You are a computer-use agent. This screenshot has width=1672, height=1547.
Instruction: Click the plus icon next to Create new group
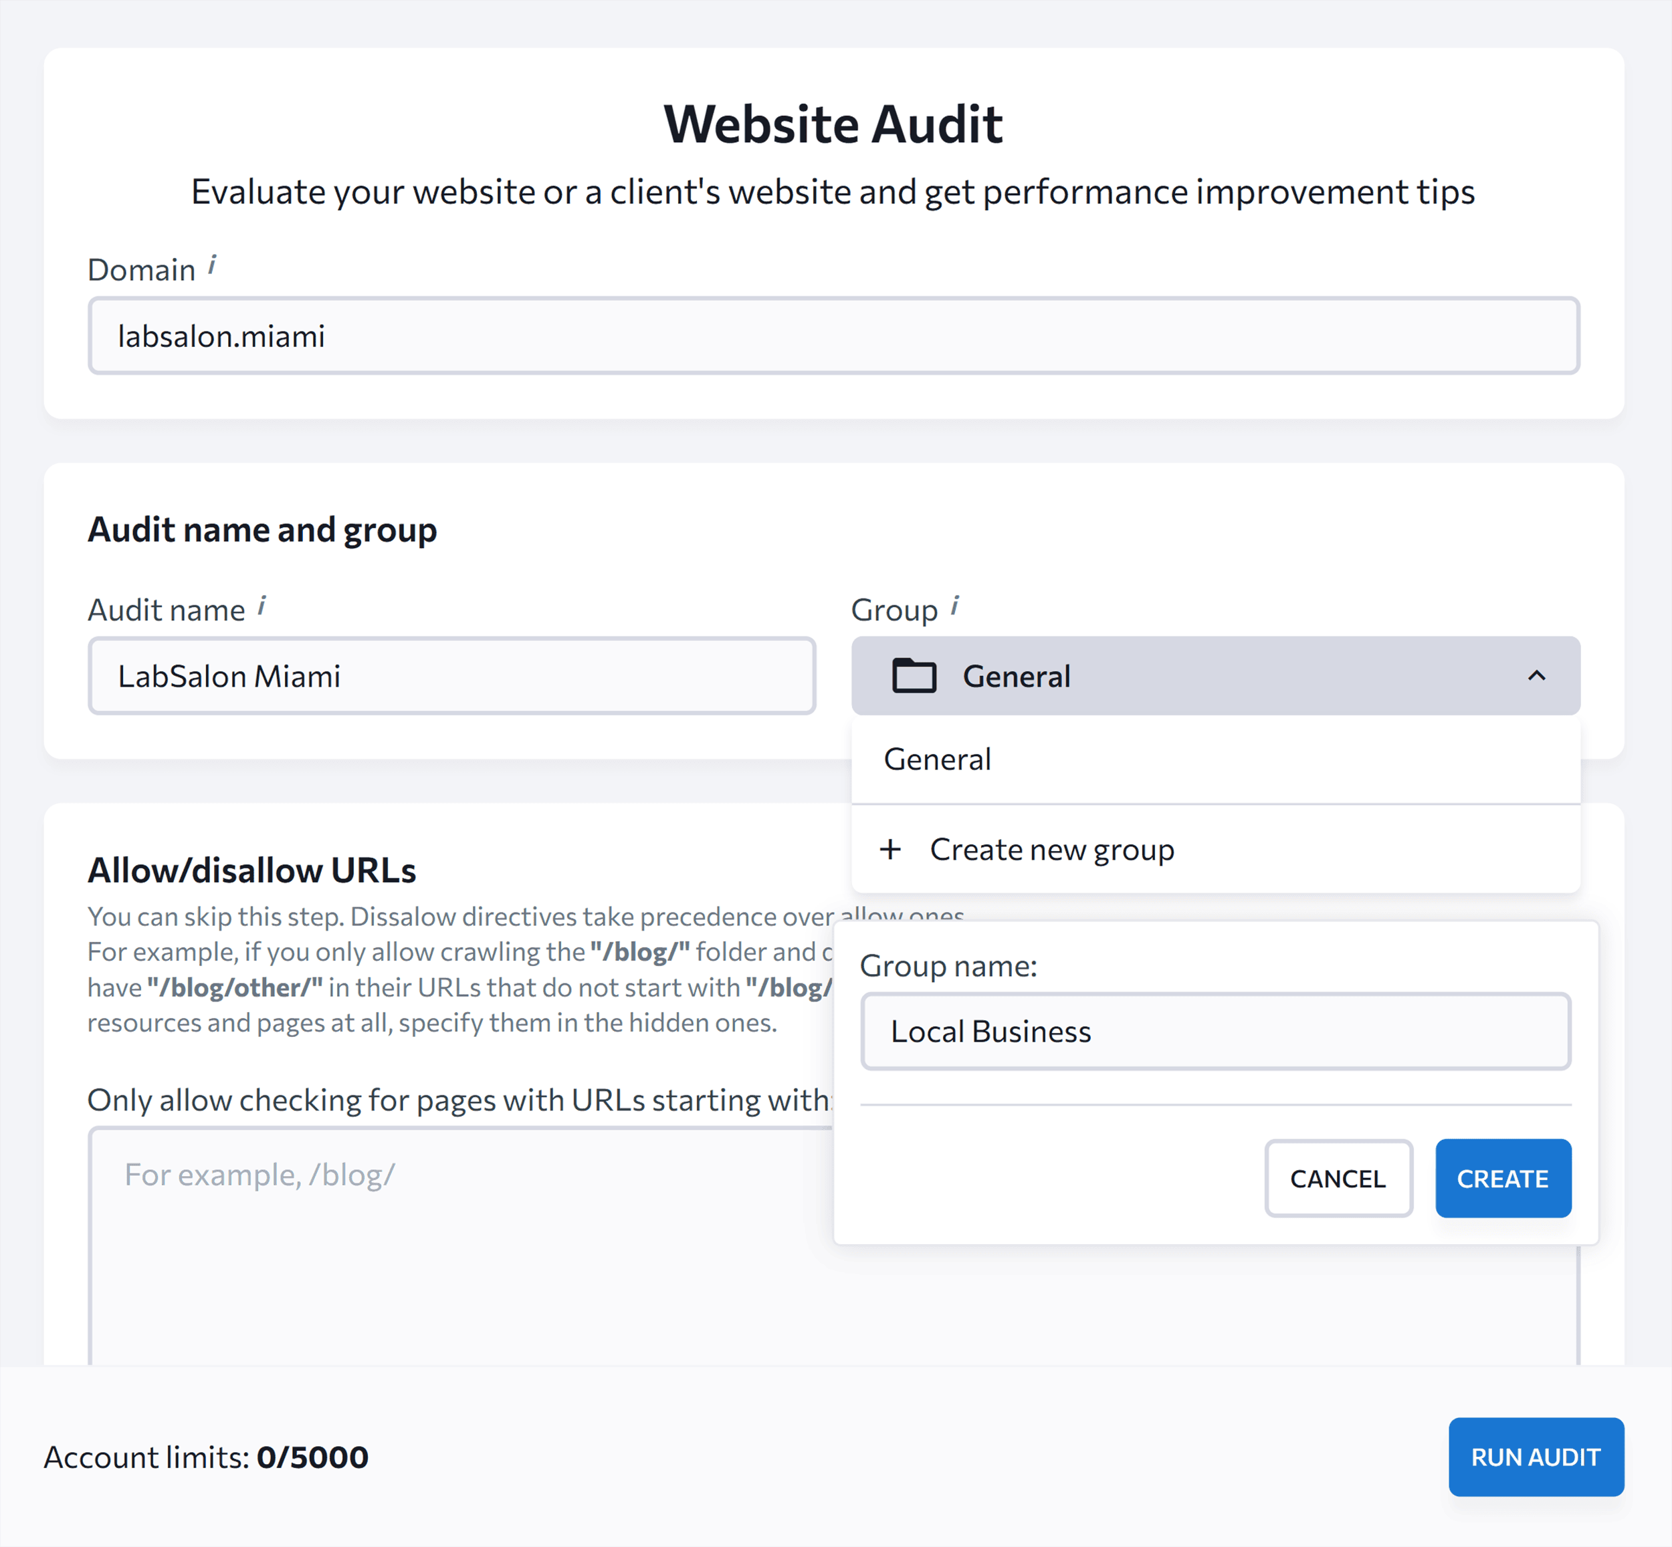[890, 849]
